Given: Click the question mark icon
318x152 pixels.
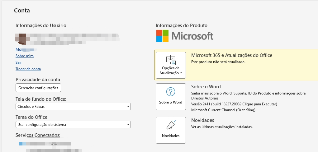Looking at the screenshot, I should click(x=171, y=92).
